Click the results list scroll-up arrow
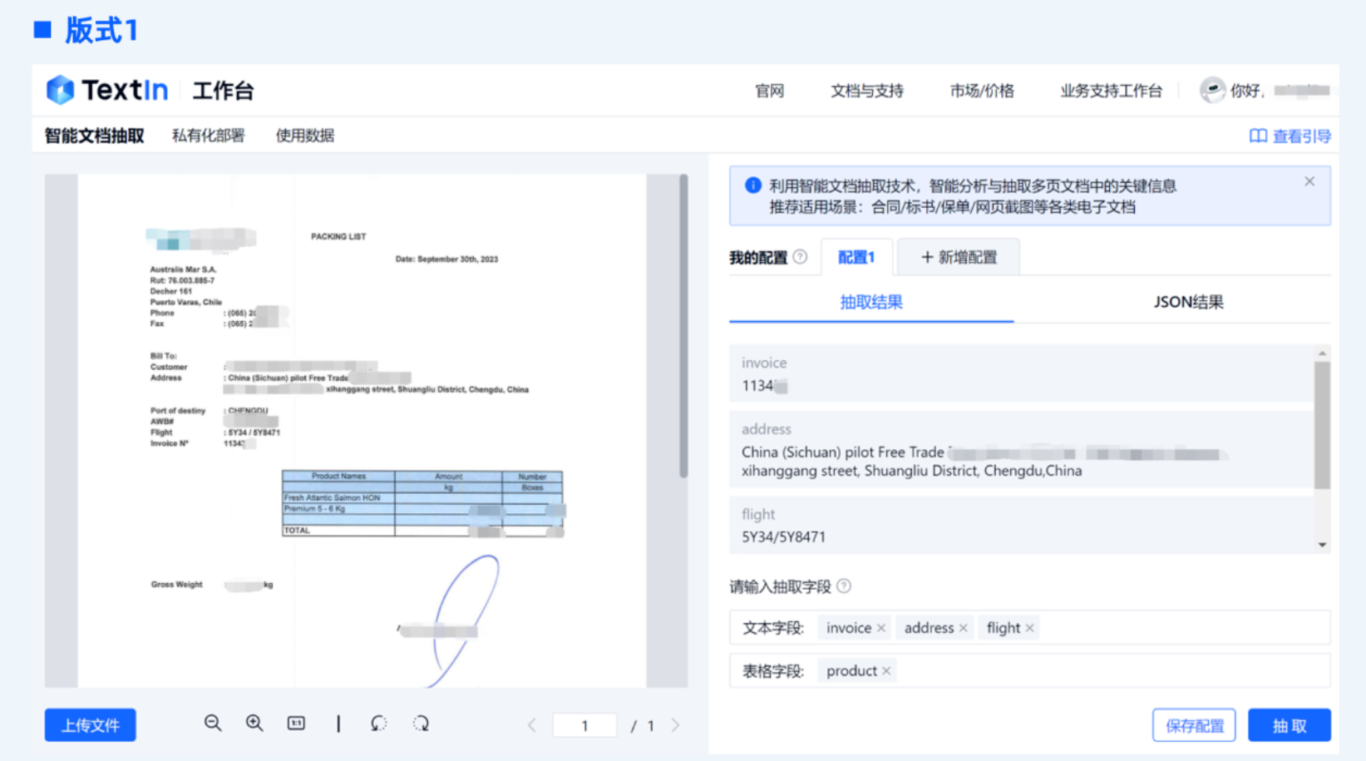This screenshot has height=761, width=1366. [1322, 353]
